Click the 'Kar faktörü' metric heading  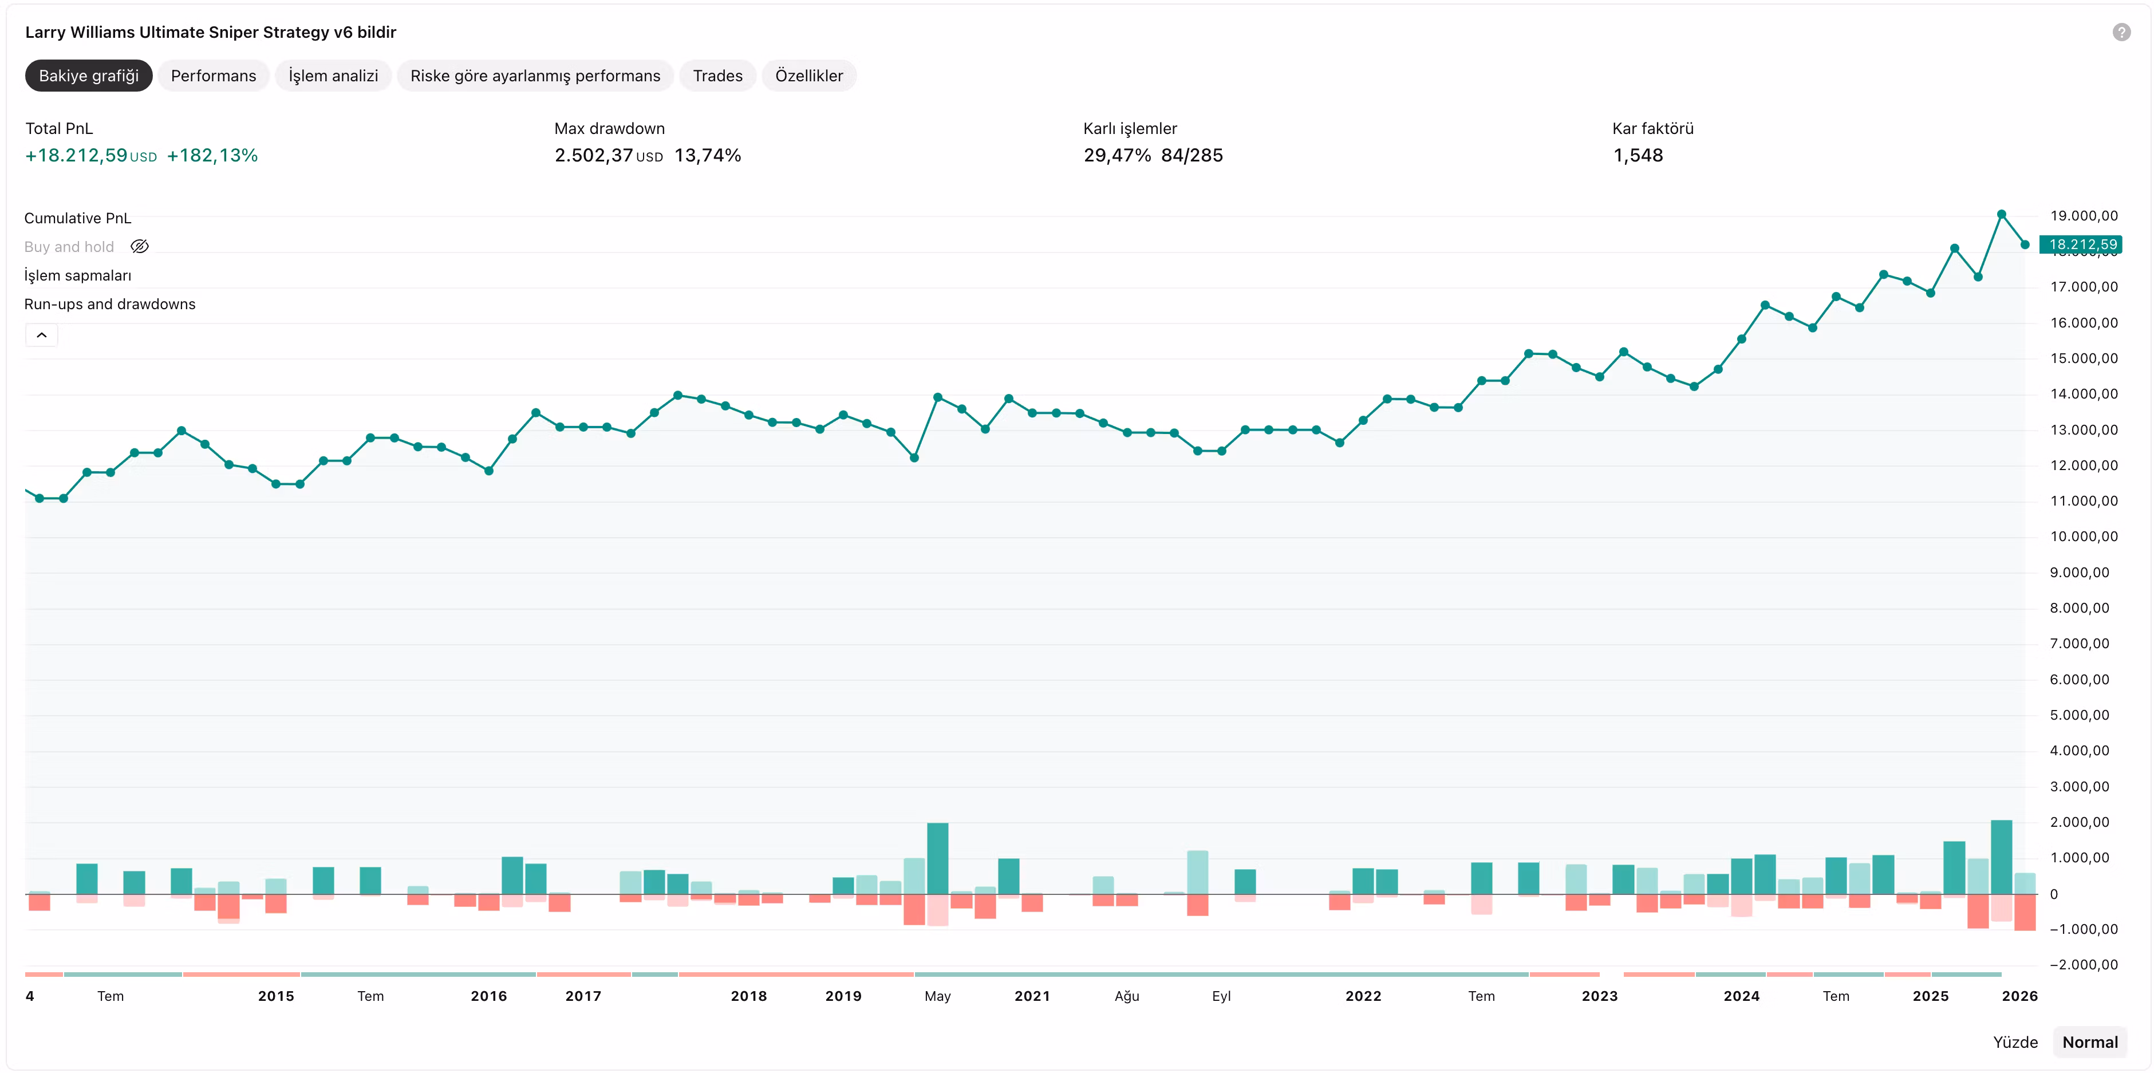1653,129
